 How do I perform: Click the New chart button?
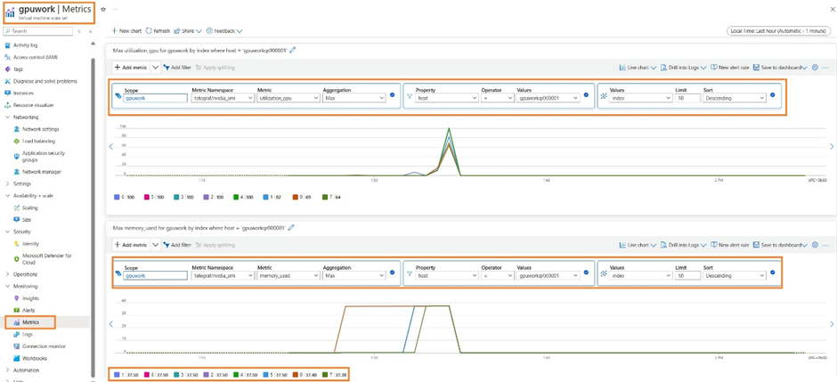click(x=126, y=31)
